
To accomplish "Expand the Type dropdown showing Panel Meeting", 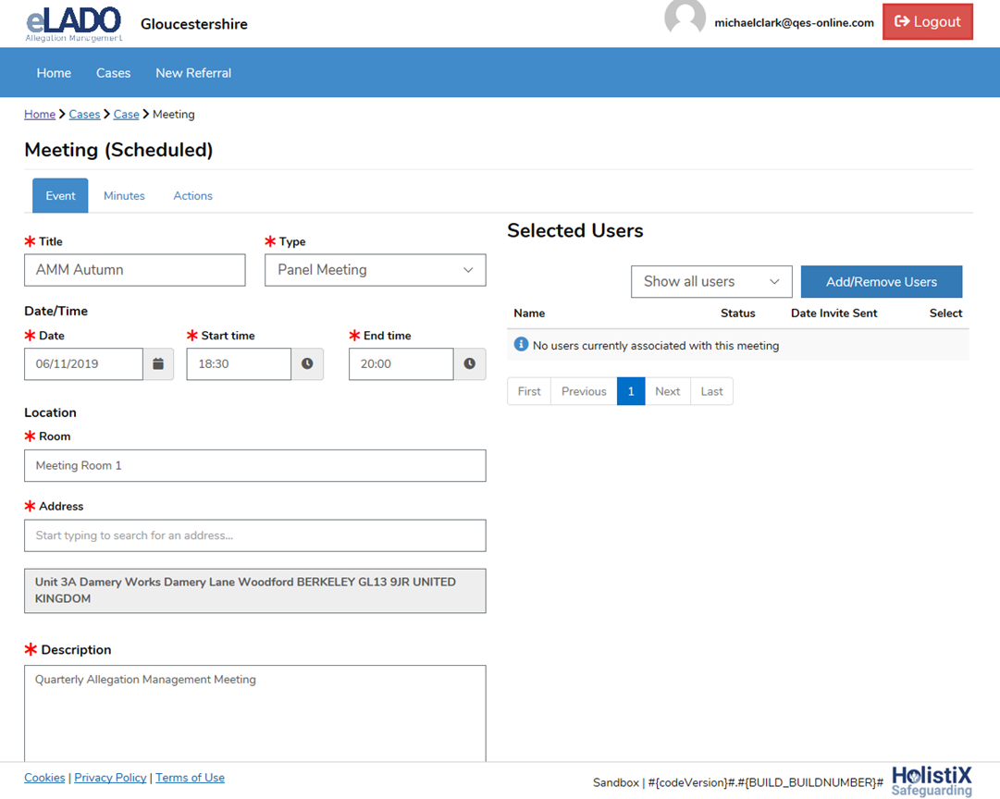I will [375, 270].
